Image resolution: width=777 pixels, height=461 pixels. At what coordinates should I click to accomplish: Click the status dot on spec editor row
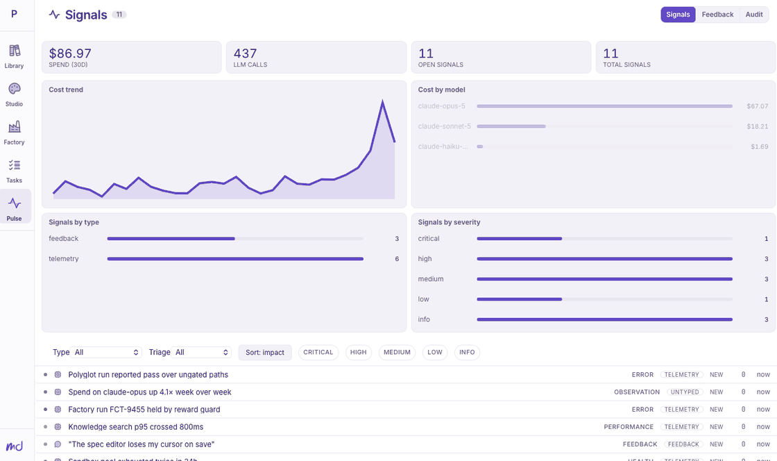tap(46, 444)
